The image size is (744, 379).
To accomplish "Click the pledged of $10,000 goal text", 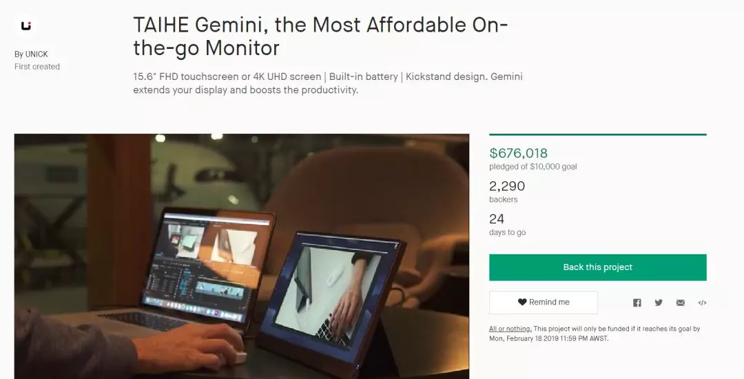I will click(x=533, y=167).
